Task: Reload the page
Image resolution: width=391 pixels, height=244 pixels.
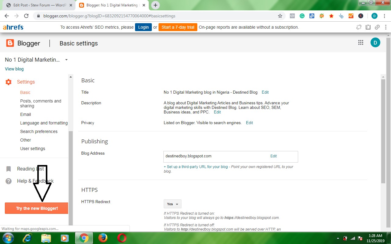Action: [26, 16]
